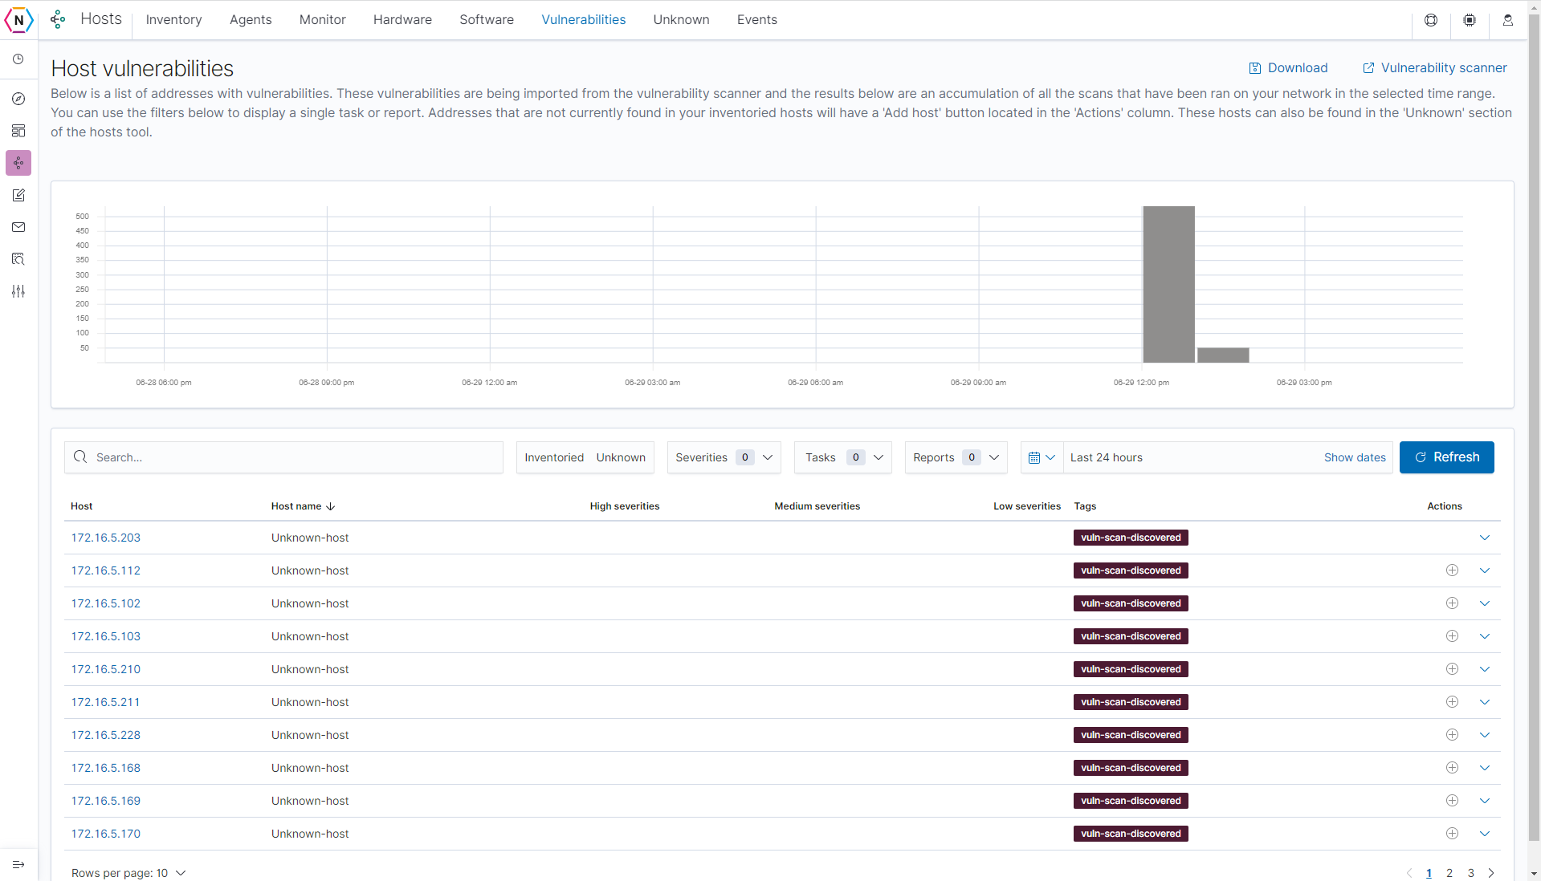Add host for 172.16.5.170

1452,834
